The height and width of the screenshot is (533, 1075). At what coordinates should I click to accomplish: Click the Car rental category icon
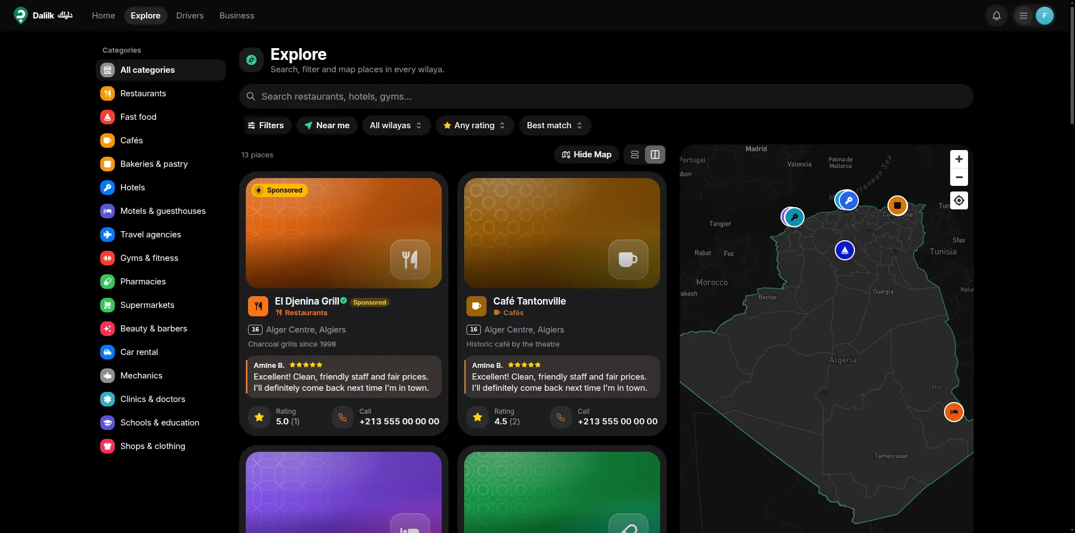[107, 352]
